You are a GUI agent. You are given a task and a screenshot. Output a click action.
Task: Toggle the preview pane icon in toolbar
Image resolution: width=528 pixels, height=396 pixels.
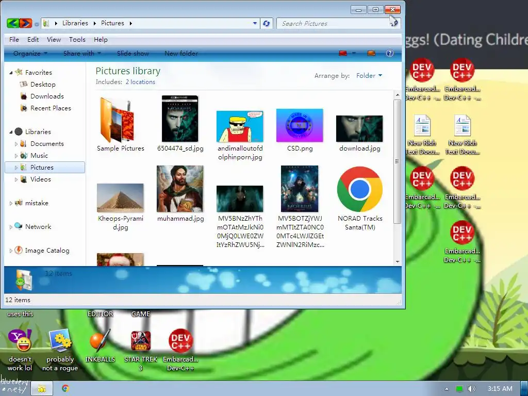pyautogui.click(x=371, y=53)
